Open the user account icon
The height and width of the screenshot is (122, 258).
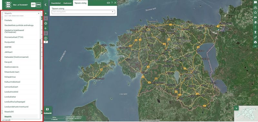pos(255,7)
